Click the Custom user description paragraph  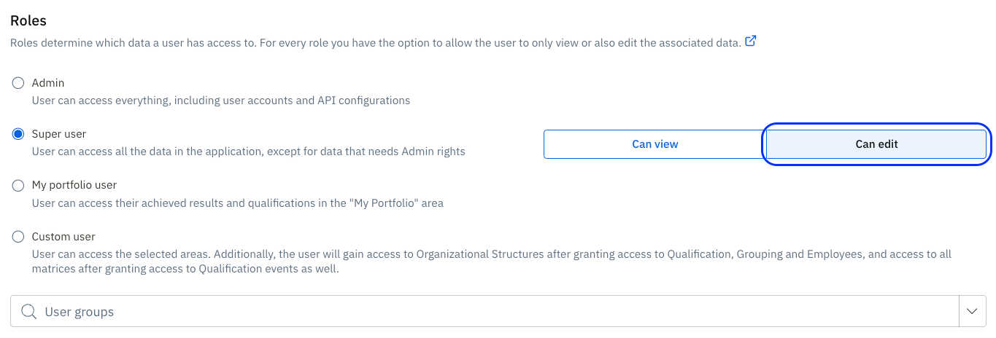click(x=482, y=262)
